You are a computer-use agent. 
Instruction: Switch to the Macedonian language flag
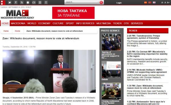[145, 2]
